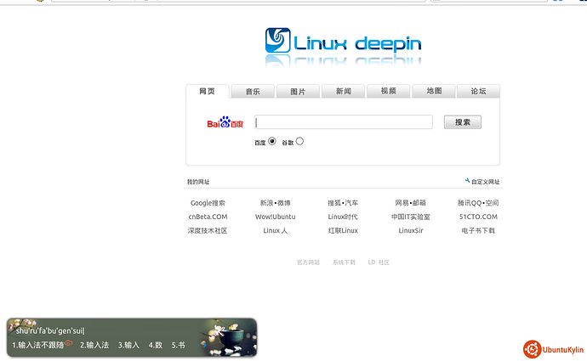587x361 pixels.
Task: Choose candidate 3.输入
Action: [128, 345]
